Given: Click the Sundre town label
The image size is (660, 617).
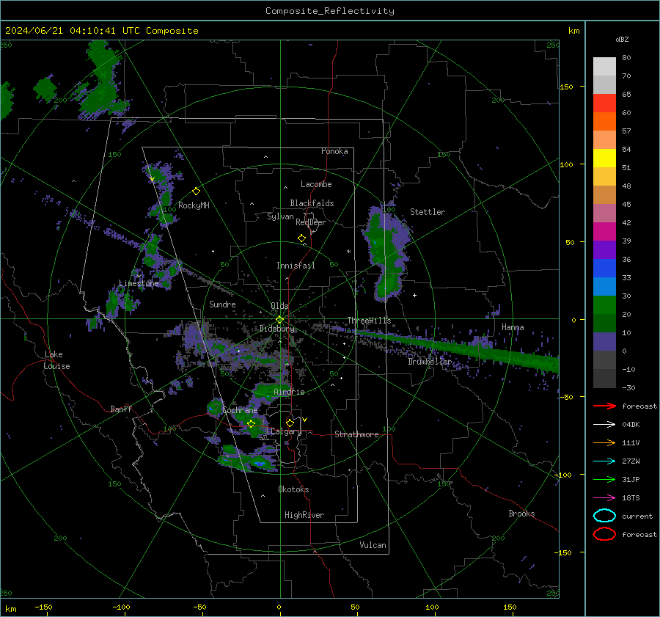Looking at the screenshot, I should point(222,304).
